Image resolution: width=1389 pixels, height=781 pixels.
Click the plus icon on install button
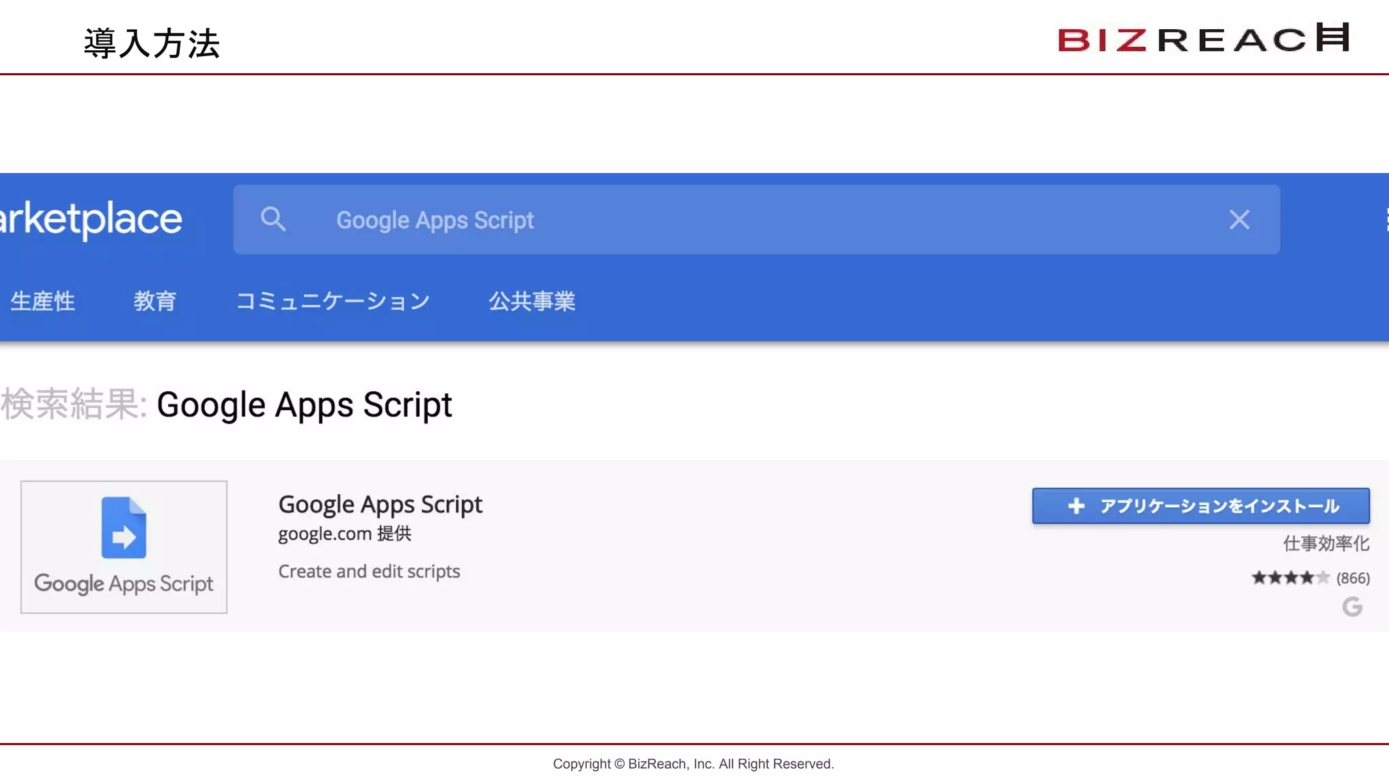1076,506
